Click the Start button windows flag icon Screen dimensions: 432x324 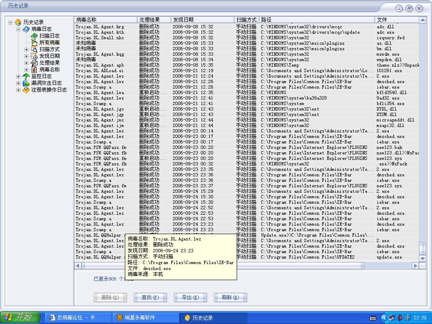[x=8, y=318]
